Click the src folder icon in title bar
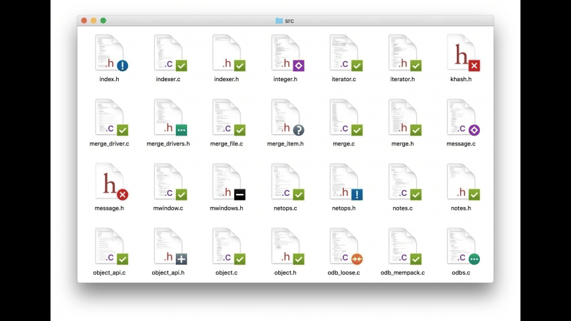The width and height of the screenshot is (571, 321). pyautogui.click(x=279, y=21)
